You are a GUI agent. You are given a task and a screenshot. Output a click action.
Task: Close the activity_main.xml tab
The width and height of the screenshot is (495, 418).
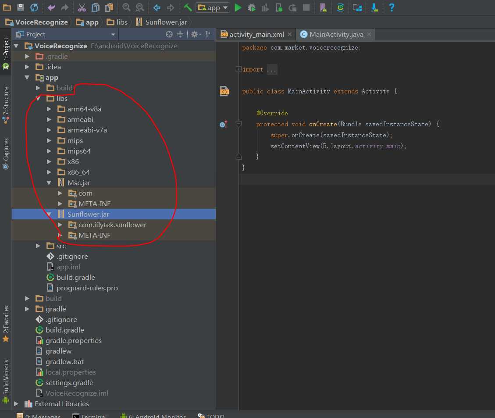pos(290,34)
